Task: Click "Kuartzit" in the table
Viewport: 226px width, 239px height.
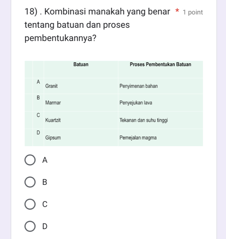Action: pos(53,120)
